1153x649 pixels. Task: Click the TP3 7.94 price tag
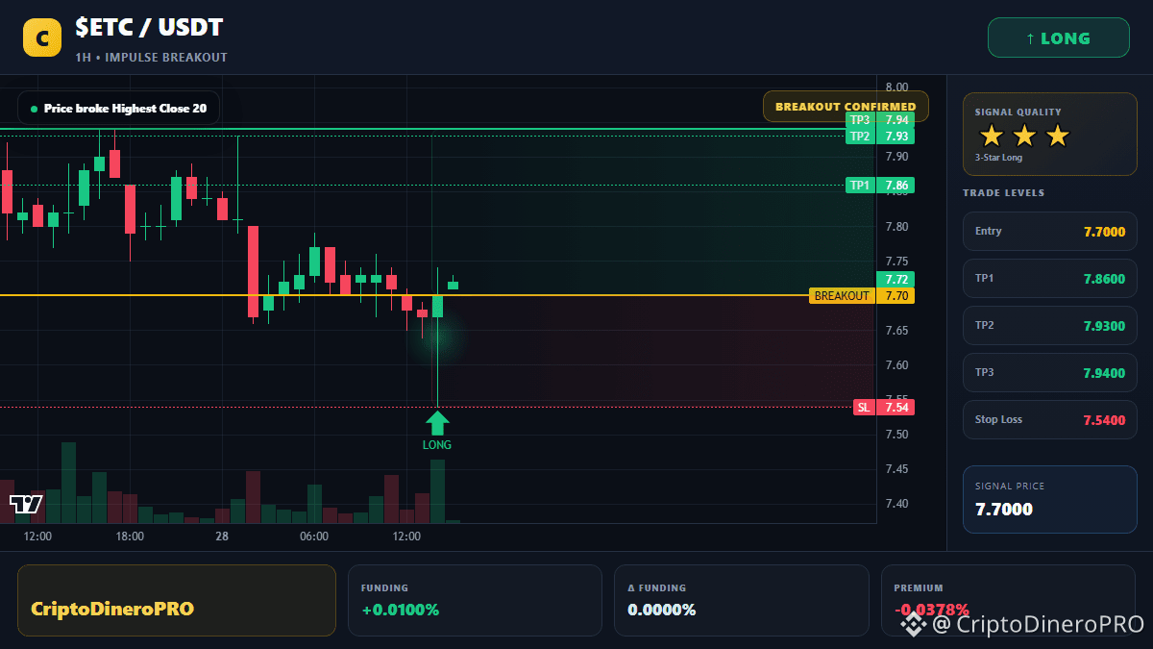pyautogui.click(x=879, y=120)
